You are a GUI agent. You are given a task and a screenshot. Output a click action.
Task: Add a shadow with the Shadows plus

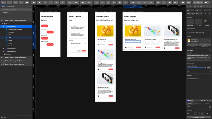point(210,75)
